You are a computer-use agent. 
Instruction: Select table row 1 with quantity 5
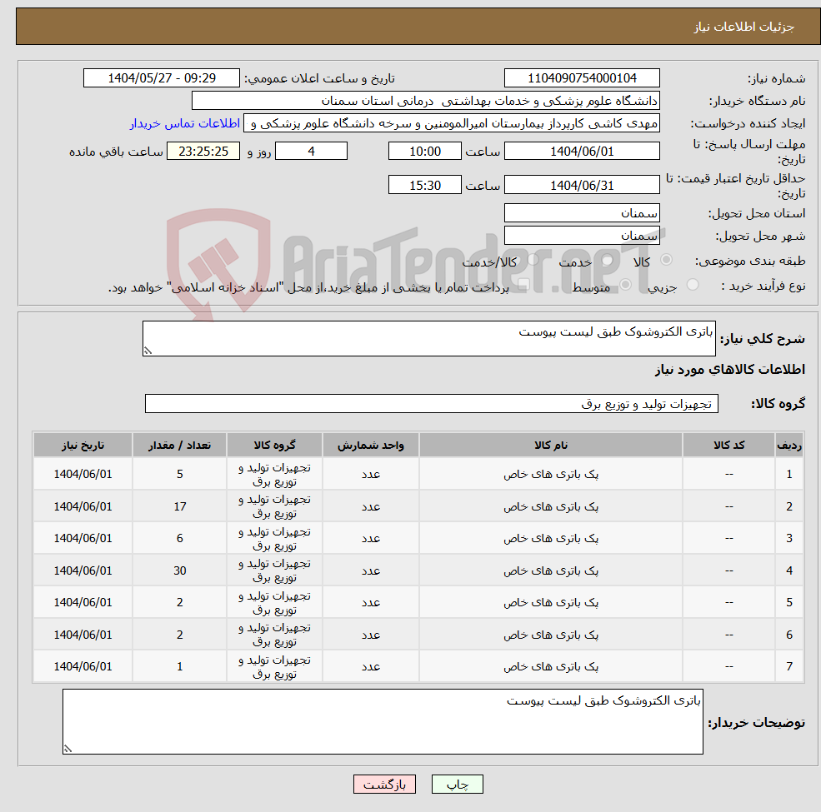417,473
